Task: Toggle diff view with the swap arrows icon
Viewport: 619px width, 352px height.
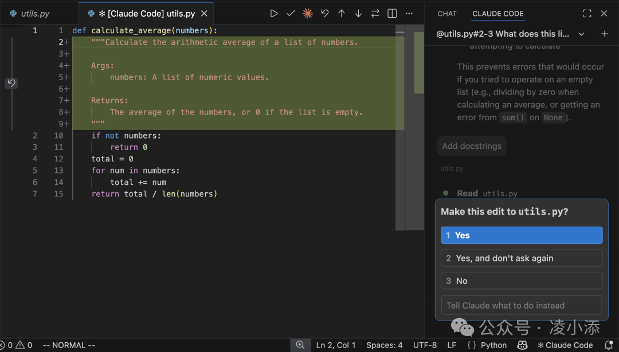Action: click(376, 13)
